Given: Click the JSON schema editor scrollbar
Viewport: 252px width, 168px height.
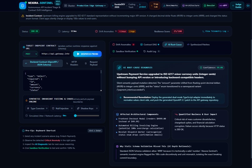Looking at the screenshot, I should pyautogui.click(x=101, y=72).
